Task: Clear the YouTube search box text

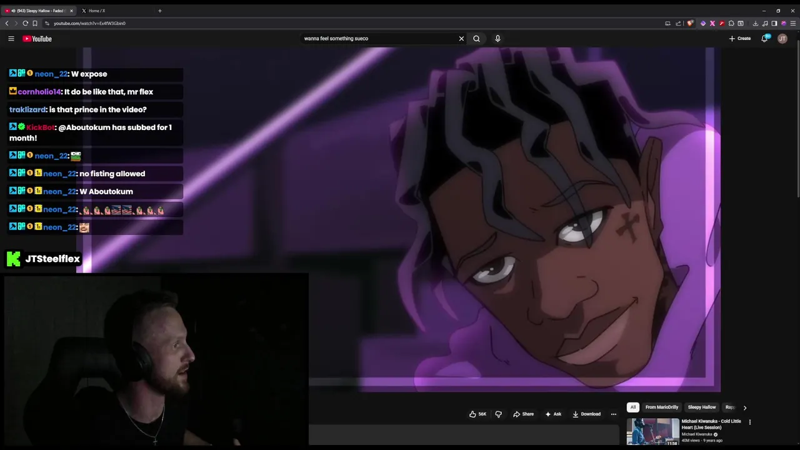Action: click(x=461, y=39)
